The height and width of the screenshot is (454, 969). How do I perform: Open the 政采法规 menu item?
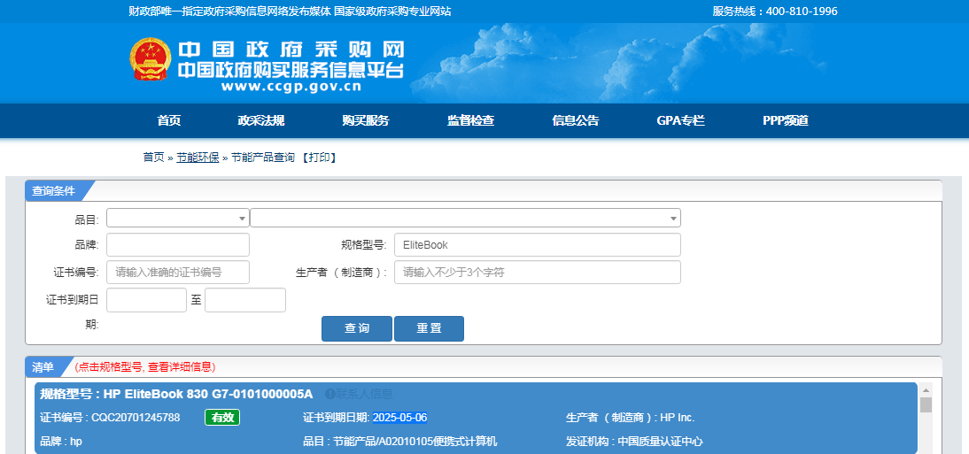coord(260,120)
